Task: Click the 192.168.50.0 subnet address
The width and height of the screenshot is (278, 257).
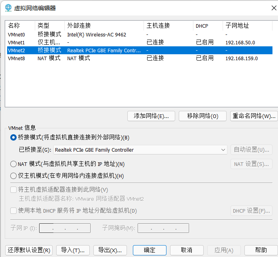Action: point(240,43)
